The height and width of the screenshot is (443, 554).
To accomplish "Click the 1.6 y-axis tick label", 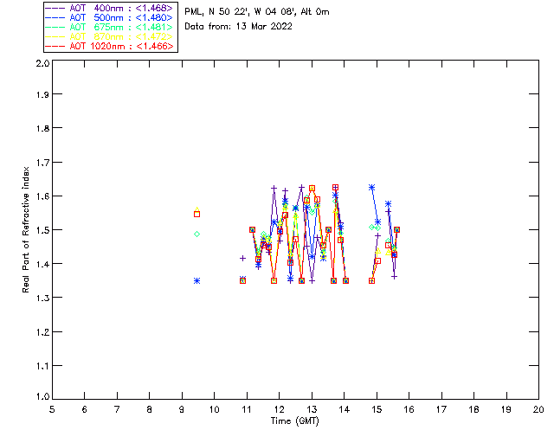I will [x=42, y=196].
